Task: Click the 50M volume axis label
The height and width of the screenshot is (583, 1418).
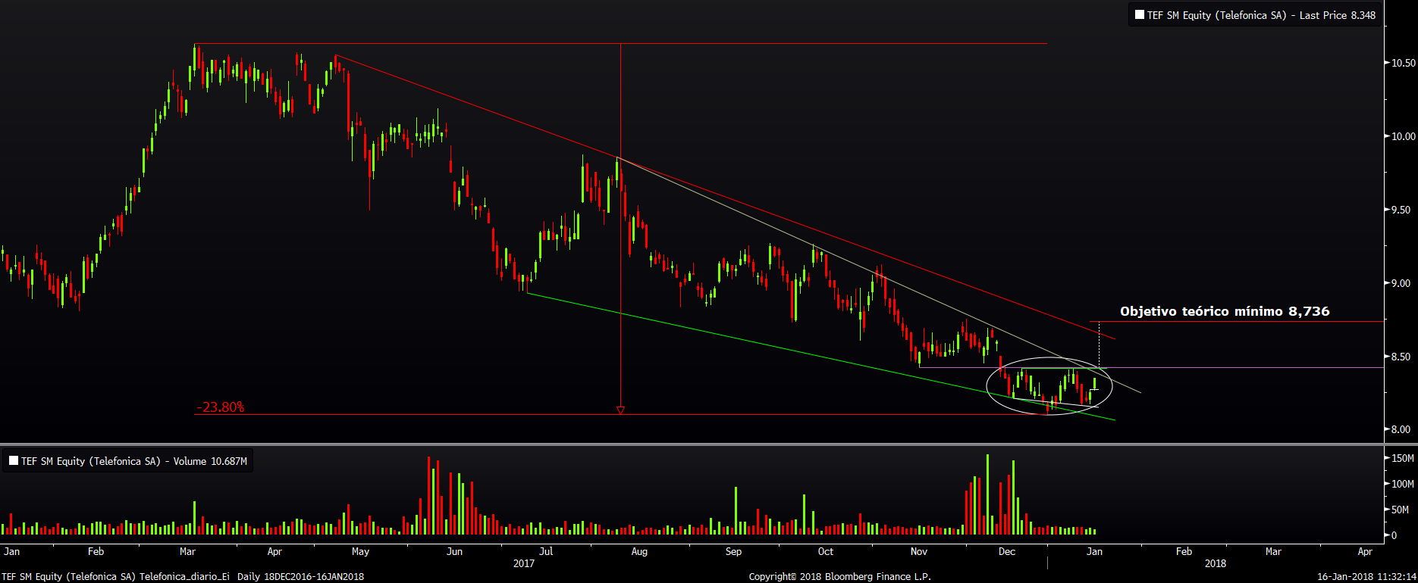Action: [x=1401, y=510]
